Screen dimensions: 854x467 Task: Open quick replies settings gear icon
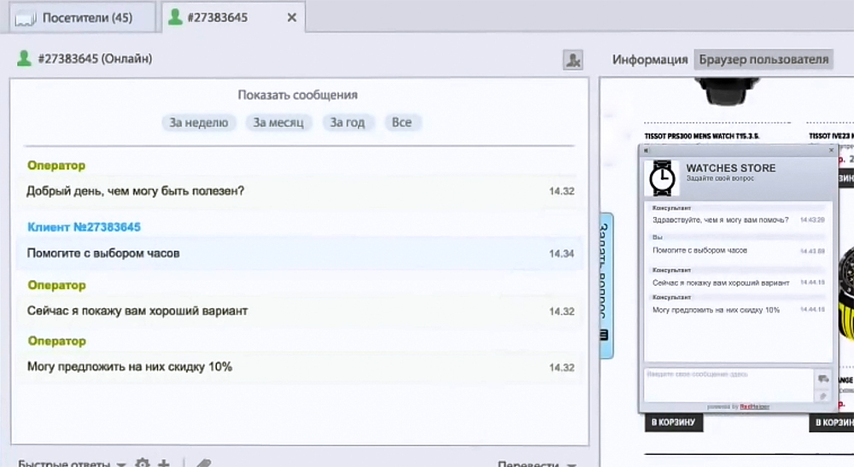[142, 464]
